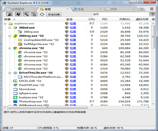Click 检查 link for MiniThunderPlatform row

click(x=73, y=77)
